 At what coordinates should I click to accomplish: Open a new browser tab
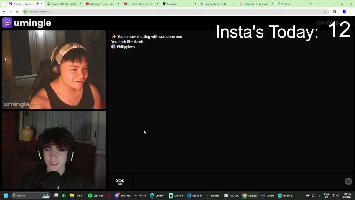tap(317, 4)
